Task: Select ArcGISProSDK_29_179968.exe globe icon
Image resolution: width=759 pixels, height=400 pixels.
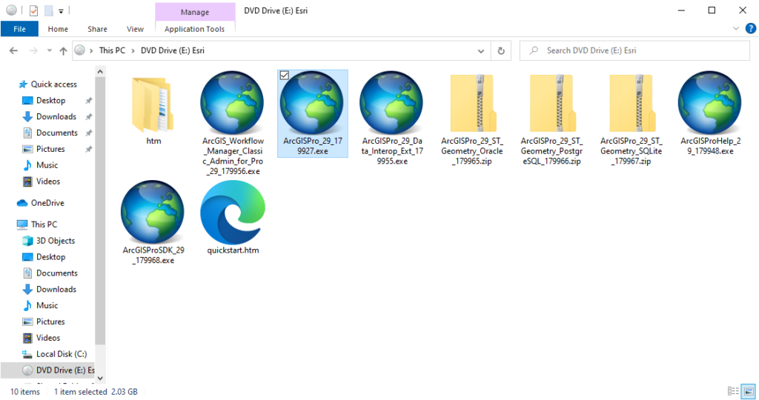Action: pos(153,212)
